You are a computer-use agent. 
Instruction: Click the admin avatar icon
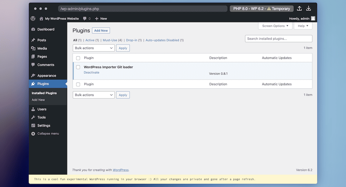(x=313, y=19)
